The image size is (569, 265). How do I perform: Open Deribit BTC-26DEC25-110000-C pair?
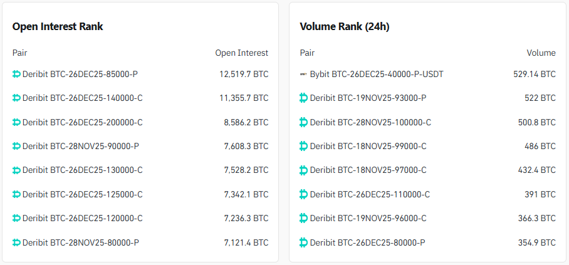coord(370,194)
